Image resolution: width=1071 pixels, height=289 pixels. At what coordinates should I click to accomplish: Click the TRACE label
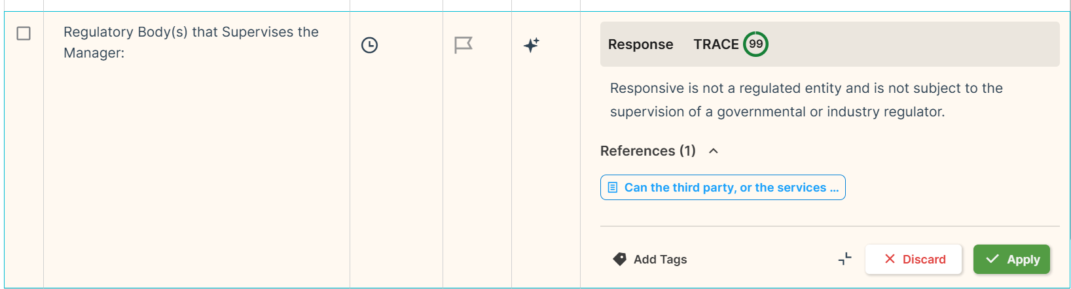point(716,44)
